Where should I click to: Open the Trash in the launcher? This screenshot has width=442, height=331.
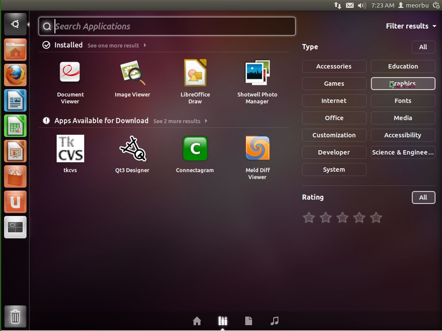pyautogui.click(x=15, y=316)
